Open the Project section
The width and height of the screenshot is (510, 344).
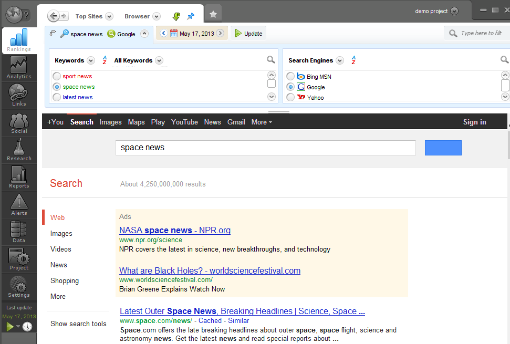pos(19,259)
